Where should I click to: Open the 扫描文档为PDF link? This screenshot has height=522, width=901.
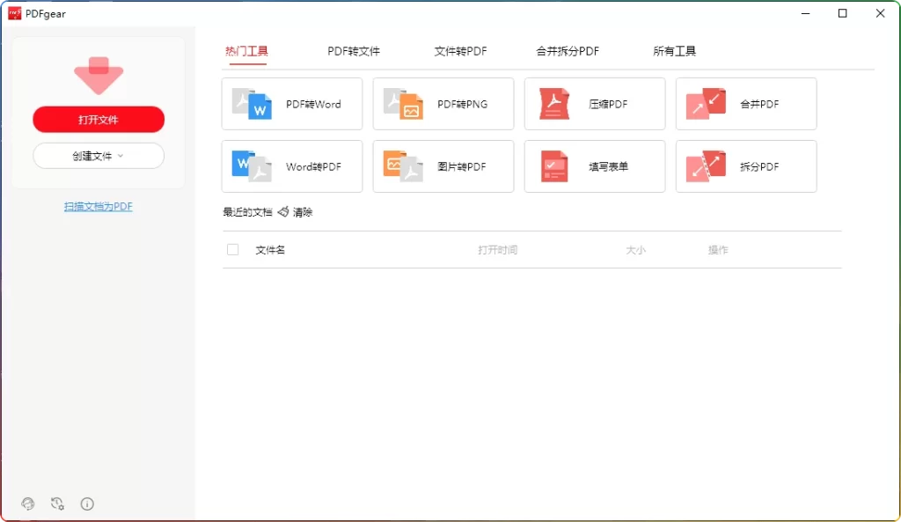tap(98, 205)
